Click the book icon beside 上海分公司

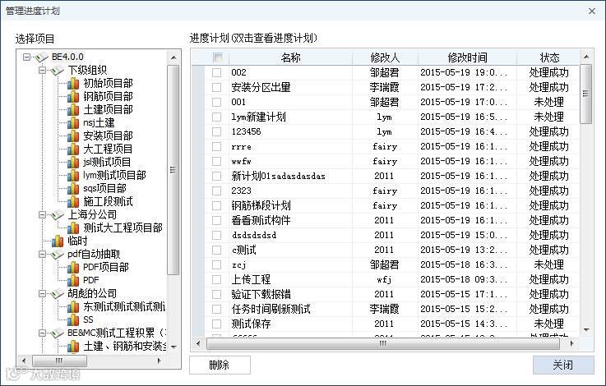[58, 214]
